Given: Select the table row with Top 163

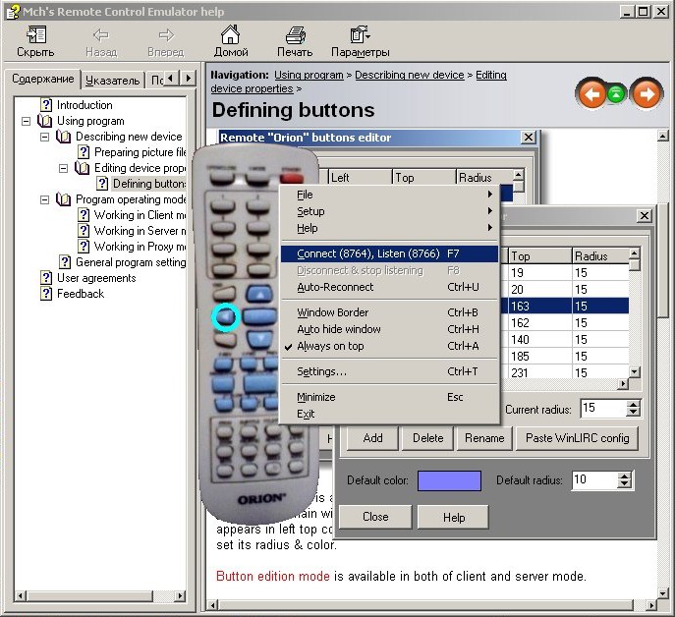Looking at the screenshot, I should point(564,307).
